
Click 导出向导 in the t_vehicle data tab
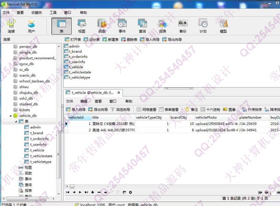point(98,109)
